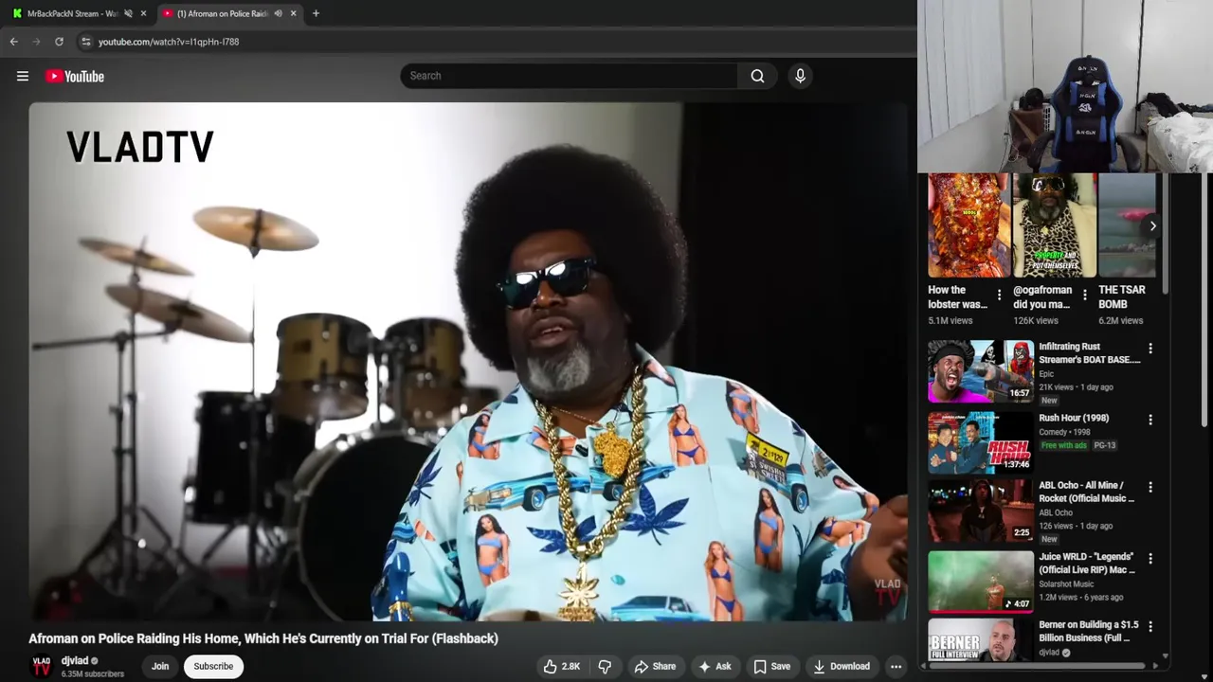Open options for lobster short

999,296
